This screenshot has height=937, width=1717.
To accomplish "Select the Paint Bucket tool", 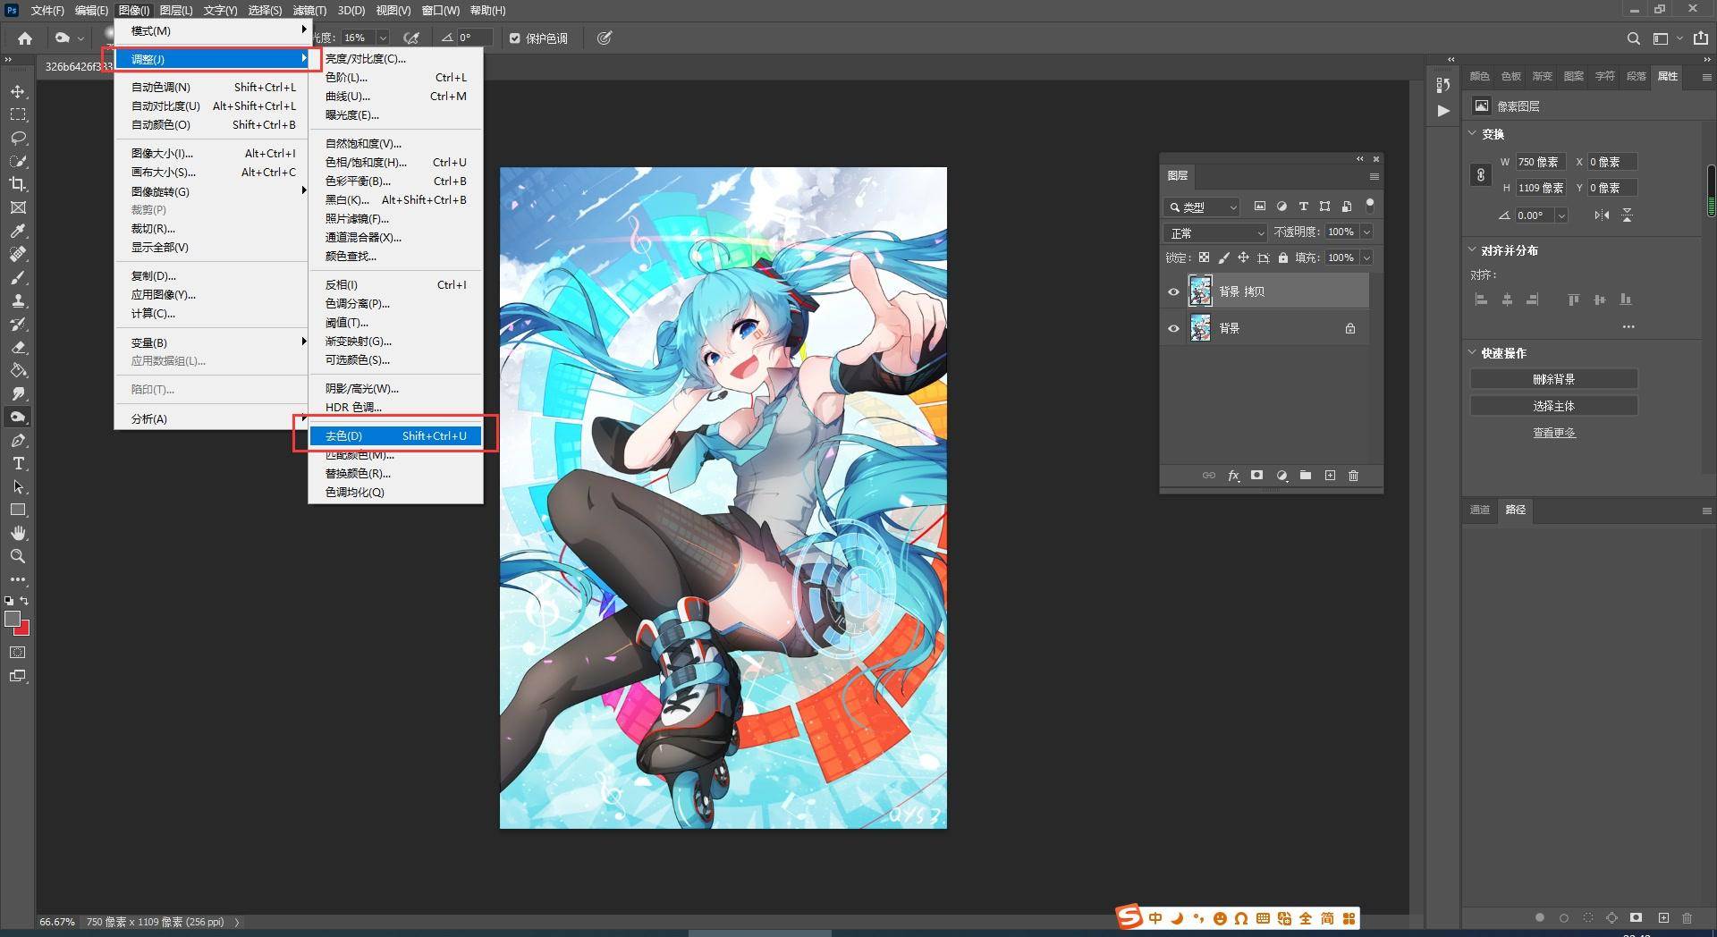I will (x=18, y=370).
